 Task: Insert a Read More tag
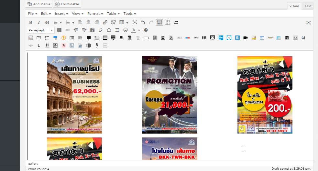click(117, 30)
